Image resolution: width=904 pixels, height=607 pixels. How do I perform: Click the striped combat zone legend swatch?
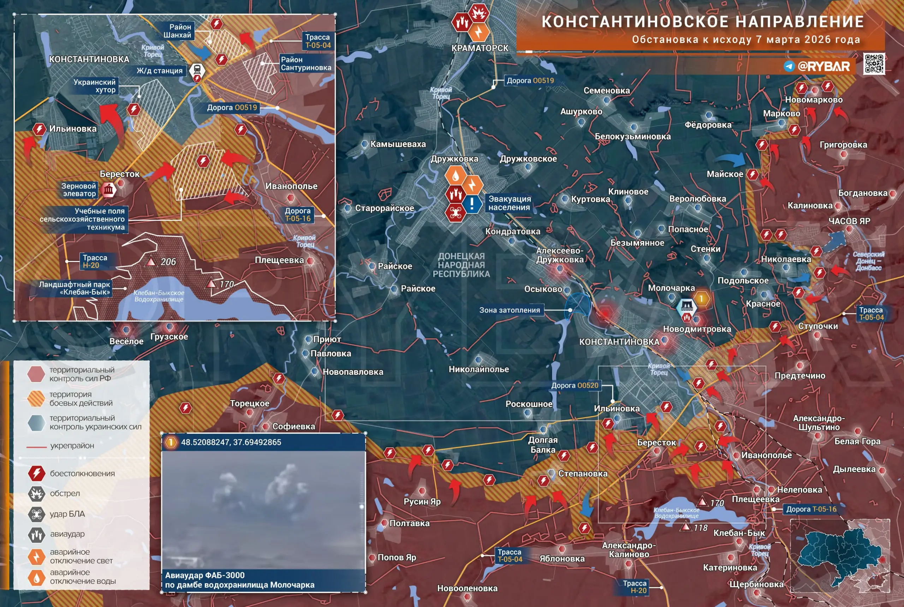click(36, 398)
